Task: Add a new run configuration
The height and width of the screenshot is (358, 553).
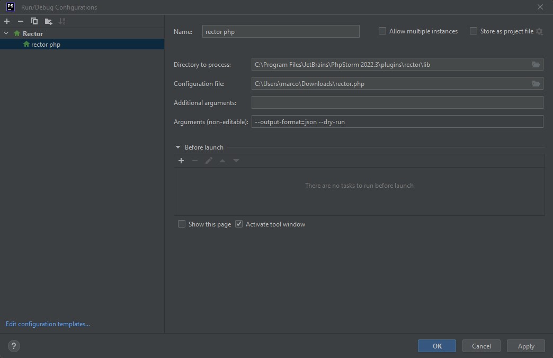Action: [x=6, y=21]
